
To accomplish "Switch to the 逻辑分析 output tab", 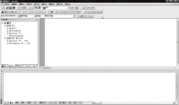I will (43, 102).
